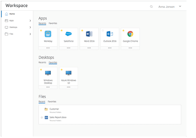Expand the Files sidebar chevron
196x138 pixels.
click(30, 34)
